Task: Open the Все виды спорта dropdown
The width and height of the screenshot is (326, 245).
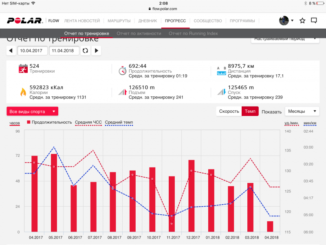Action: [x=32, y=111]
